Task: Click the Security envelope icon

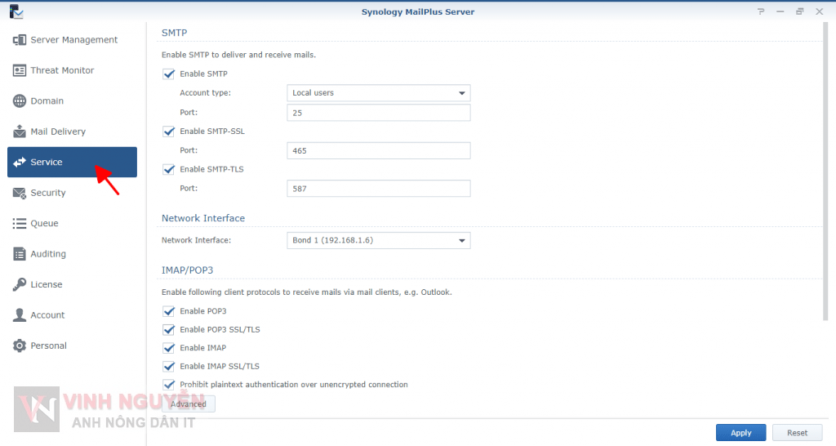Action: [x=20, y=193]
